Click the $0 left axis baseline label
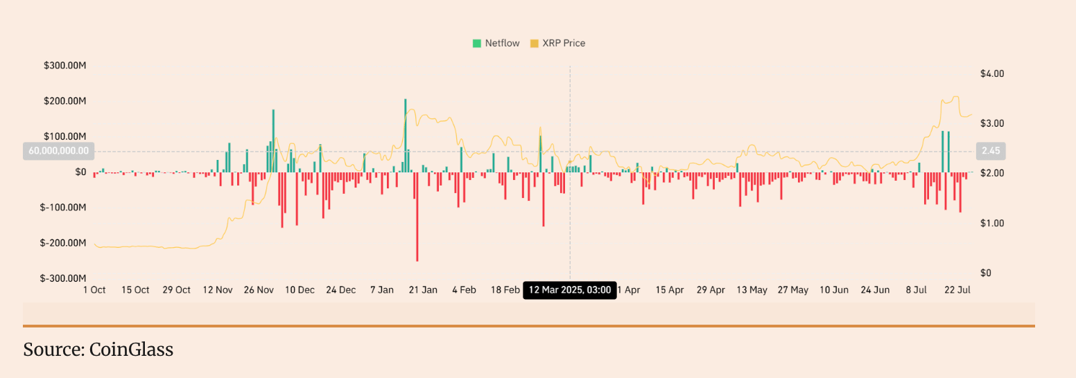 80,172
